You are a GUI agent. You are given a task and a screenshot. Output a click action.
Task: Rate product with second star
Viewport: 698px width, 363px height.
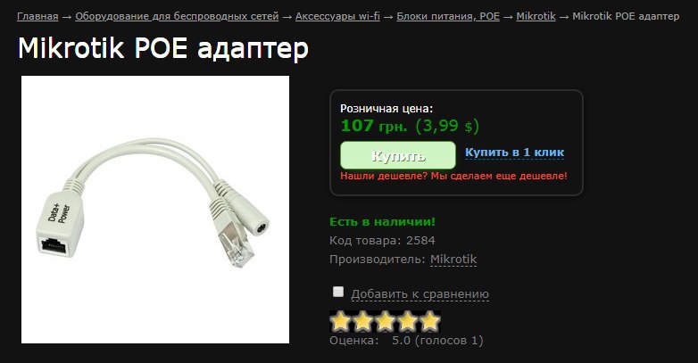click(362, 322)
